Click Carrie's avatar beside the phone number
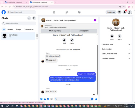Image resolution: width=135 pixels, height=108 pixels. 43,92
